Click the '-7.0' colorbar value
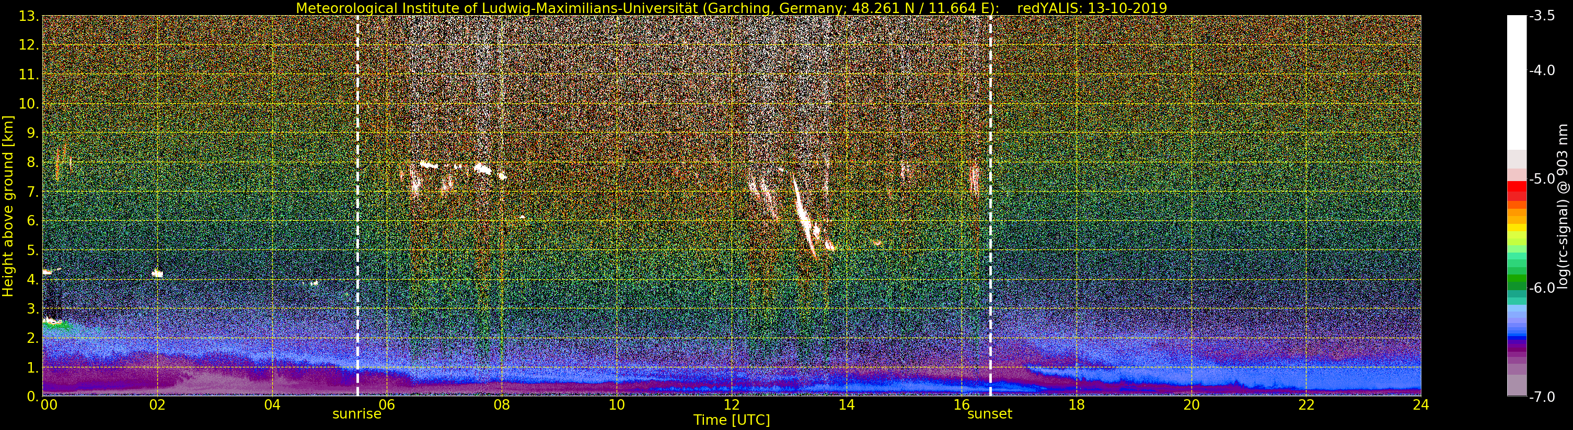The height and width of the screenshot is (430, 1573). coord(1542,397)
